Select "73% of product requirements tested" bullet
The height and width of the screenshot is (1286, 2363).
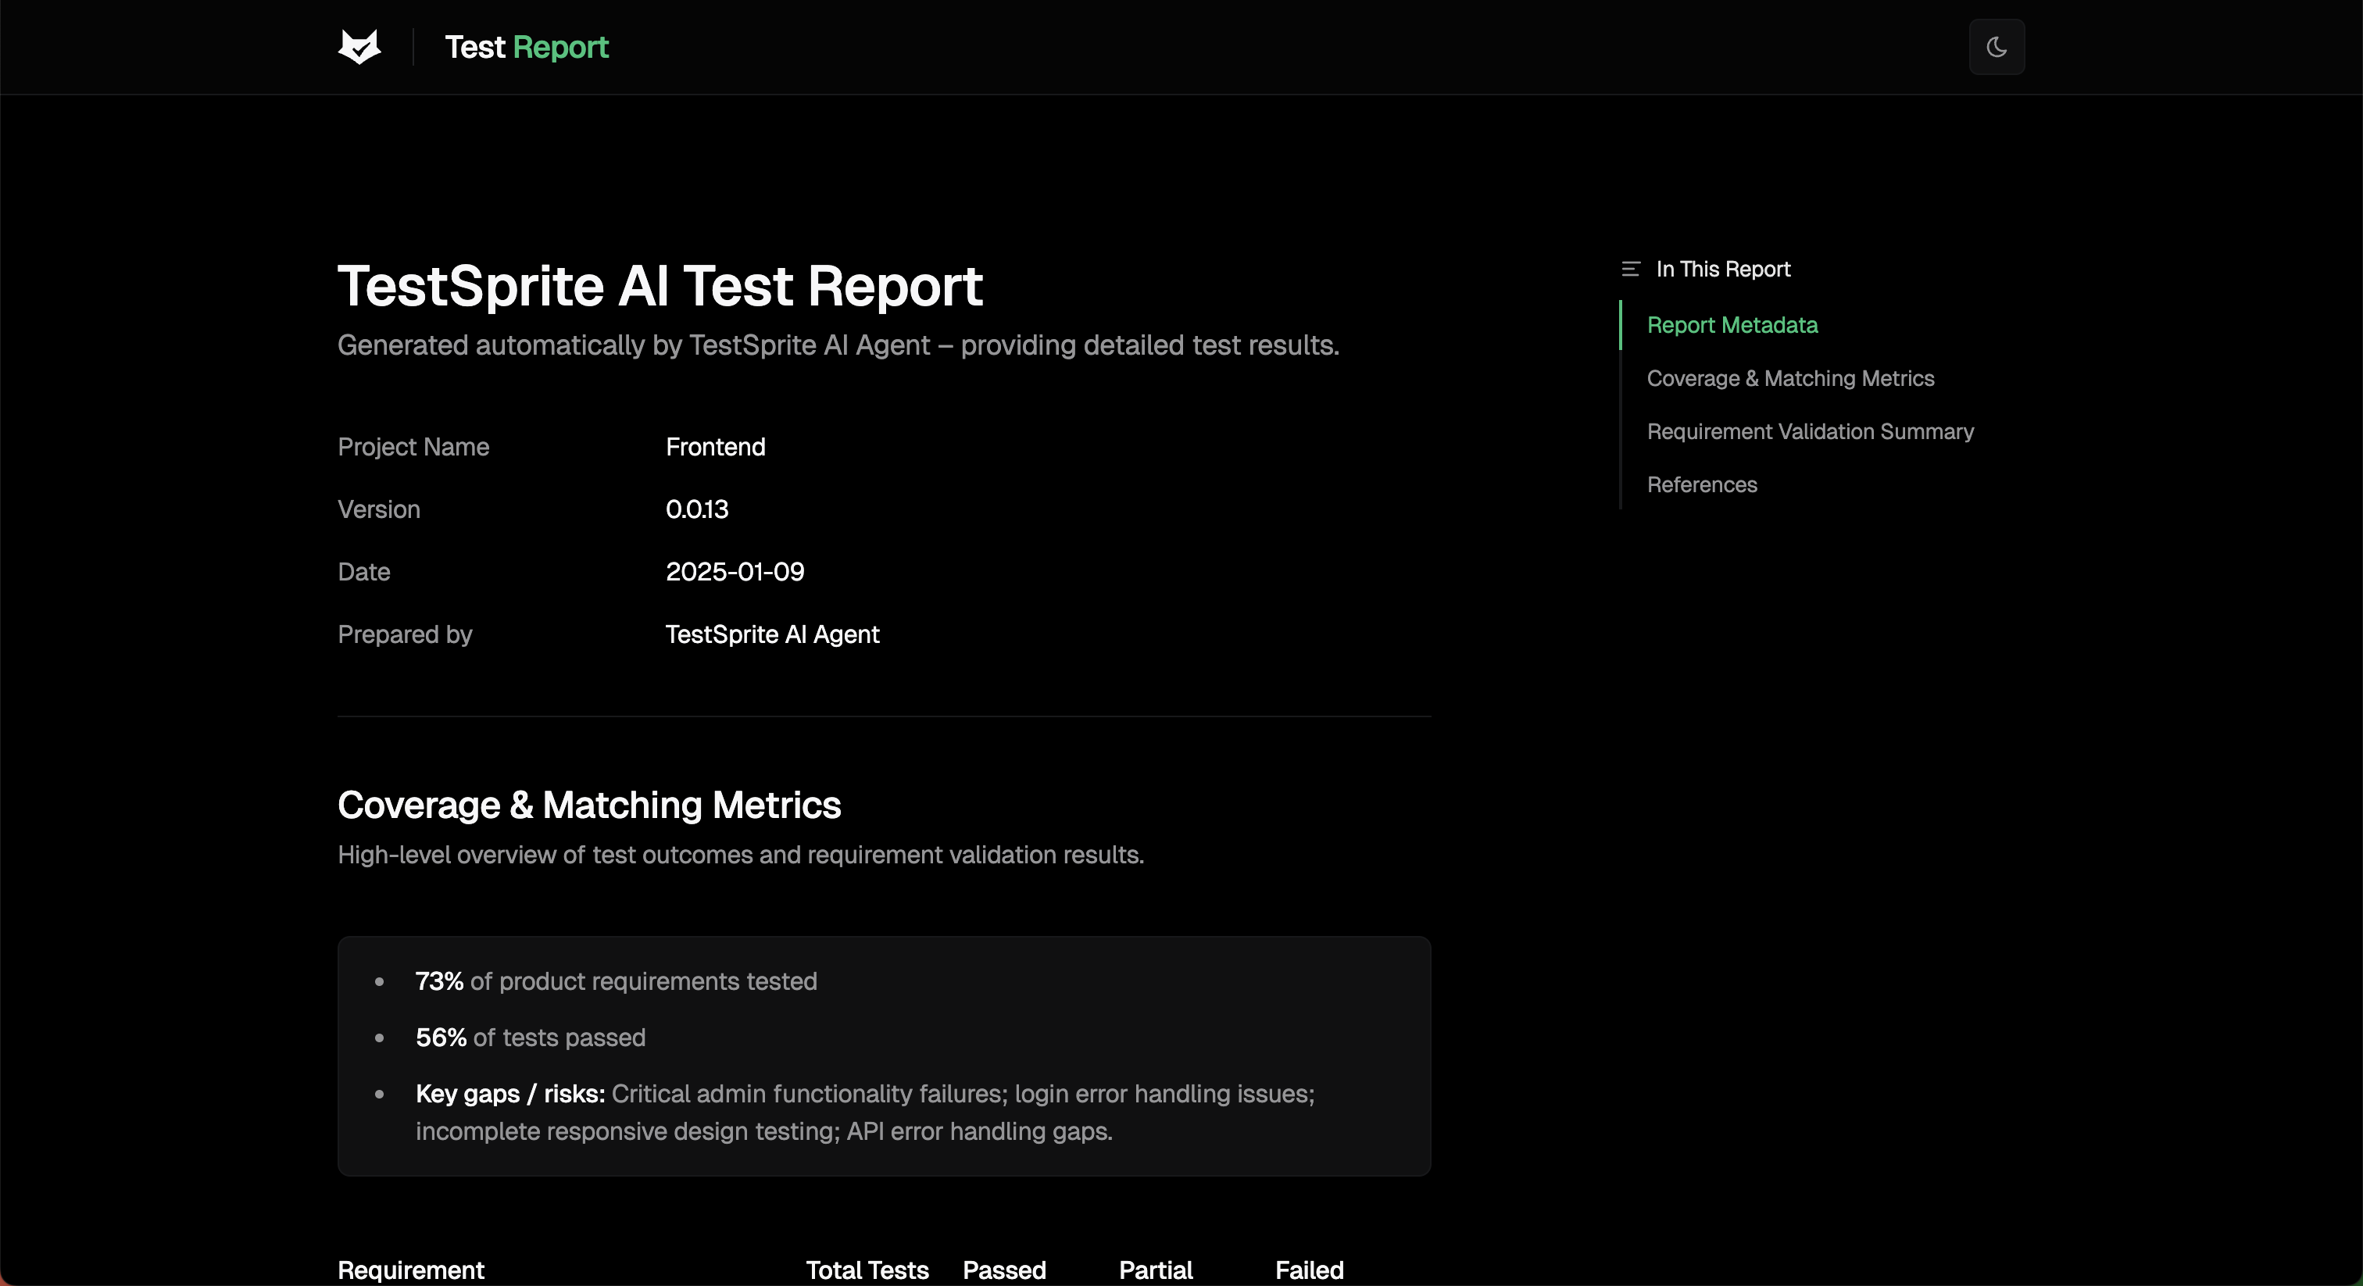(616, 981)
